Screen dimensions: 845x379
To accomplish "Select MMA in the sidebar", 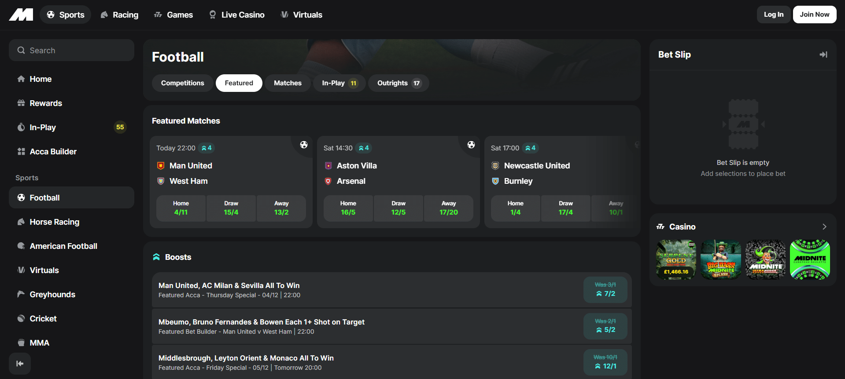I will (71, 343).
